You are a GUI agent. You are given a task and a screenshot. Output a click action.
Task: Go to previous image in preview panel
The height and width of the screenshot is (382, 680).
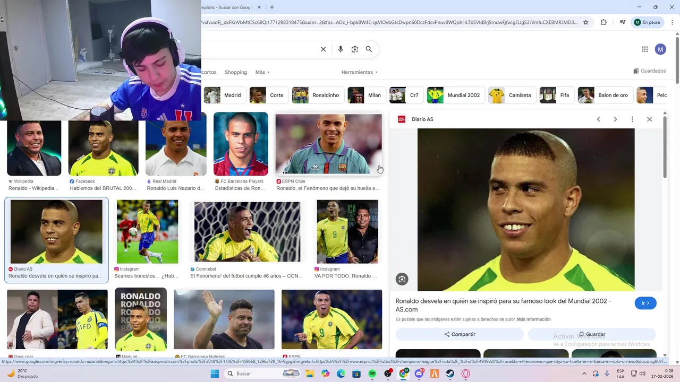tap(598, 119)
